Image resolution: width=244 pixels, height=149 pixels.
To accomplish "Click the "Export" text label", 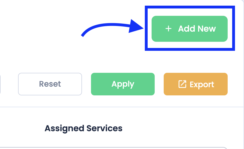I will tap(202, 84).
